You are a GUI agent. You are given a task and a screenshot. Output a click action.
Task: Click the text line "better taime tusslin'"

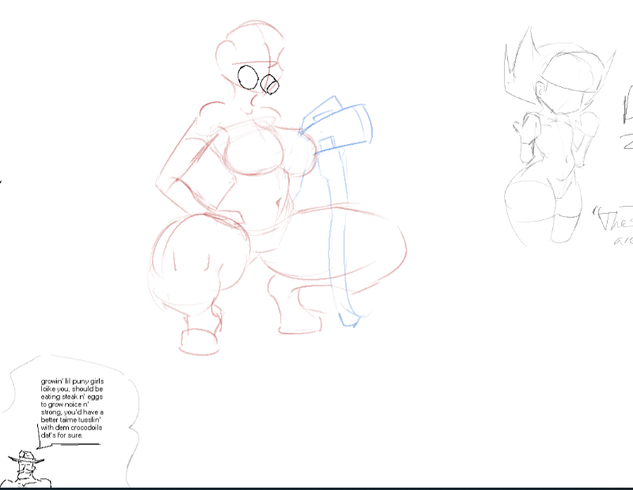[70, 420]
